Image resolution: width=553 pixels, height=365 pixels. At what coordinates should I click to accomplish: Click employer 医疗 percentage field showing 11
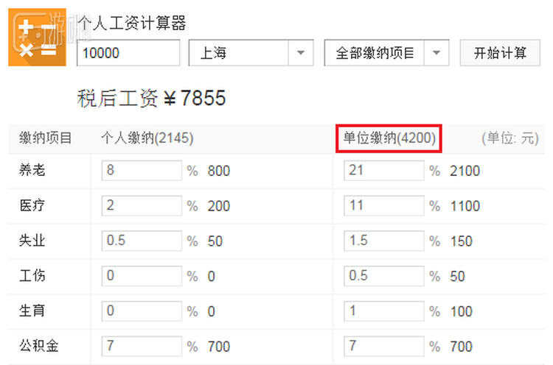(383, 206)
